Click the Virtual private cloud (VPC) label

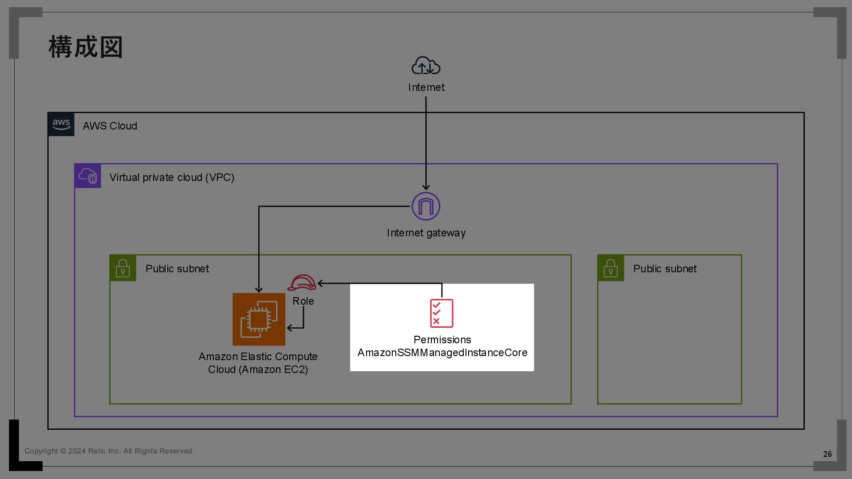[172, 177]
